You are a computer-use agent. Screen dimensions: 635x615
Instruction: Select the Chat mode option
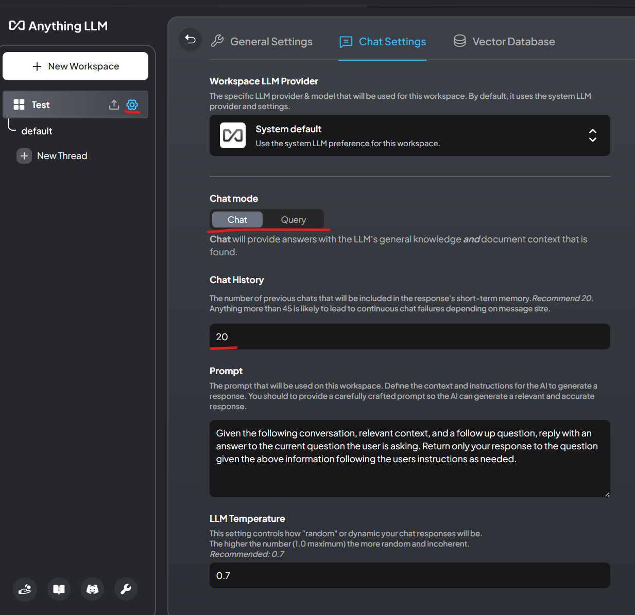pos(237,220)
